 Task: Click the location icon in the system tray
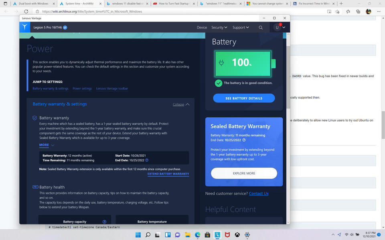point(339,235)
